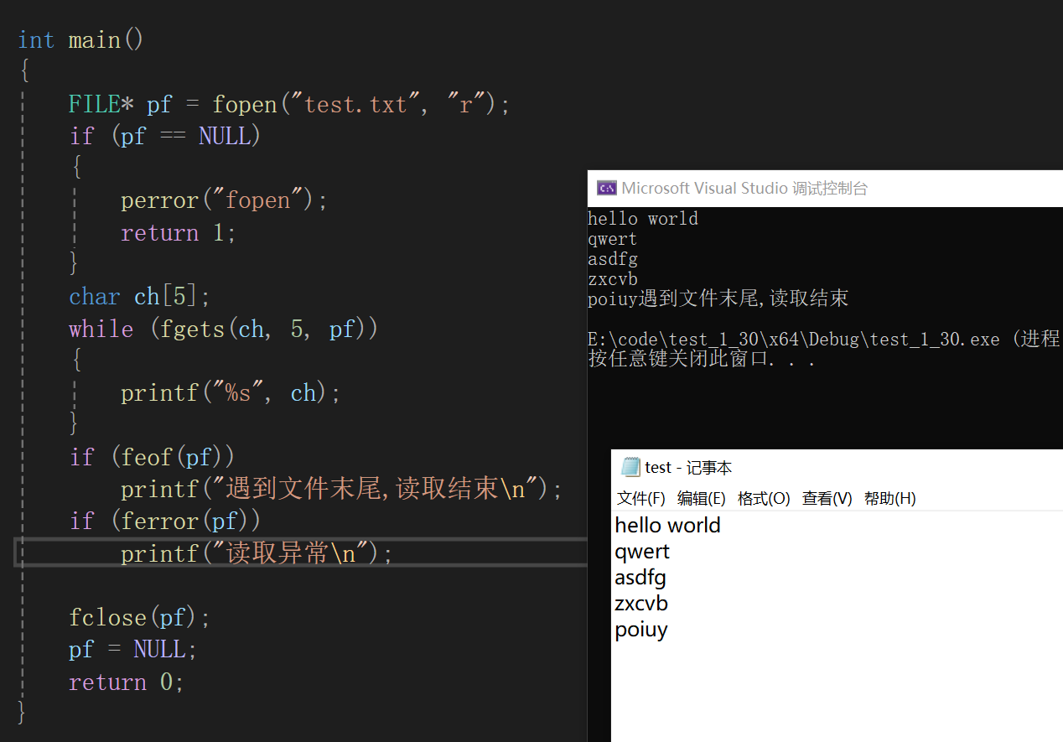Image resolution: width=1063 pixels, height=742 pixels.
Task: Click 'poiuy遇到文件末尾,读取结束' console output line
Action: click(x=718, y=298)
